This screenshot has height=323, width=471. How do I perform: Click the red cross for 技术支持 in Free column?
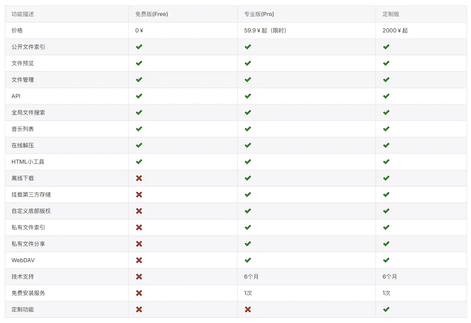[139, 277]
